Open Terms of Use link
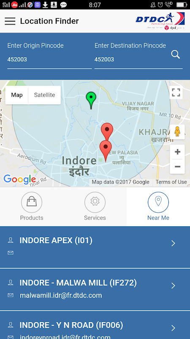Viewport: 190px width, 339px height. 171,182
